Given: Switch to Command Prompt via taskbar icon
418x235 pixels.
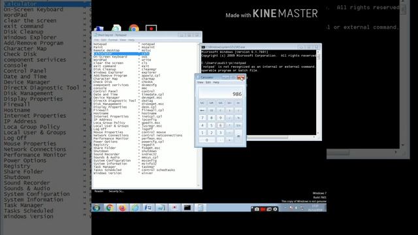Looking at the screenshot, I should tap(187, 208).
